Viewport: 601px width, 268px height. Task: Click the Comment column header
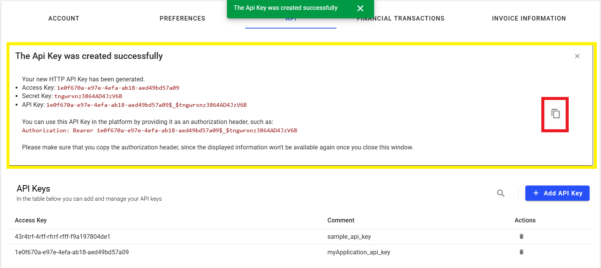(x=341, y=220)
